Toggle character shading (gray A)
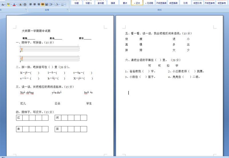The height and width of the screenshot is (158, 229). 20,5
